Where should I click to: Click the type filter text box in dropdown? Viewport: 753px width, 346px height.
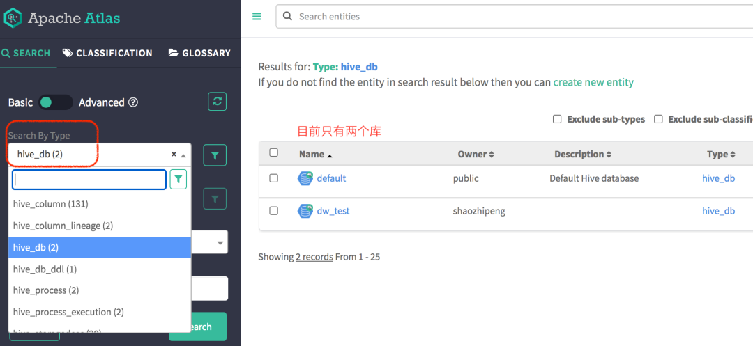tap(89, 179)
